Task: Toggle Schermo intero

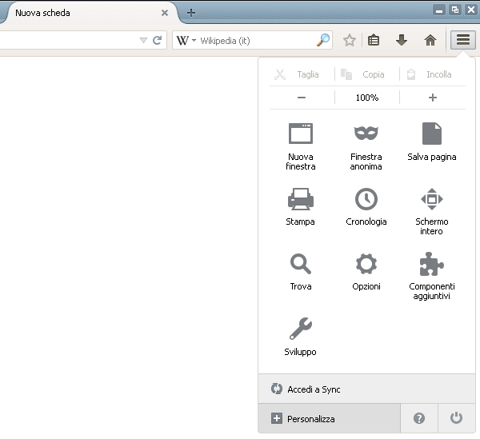Action: (x=432, y=211)
